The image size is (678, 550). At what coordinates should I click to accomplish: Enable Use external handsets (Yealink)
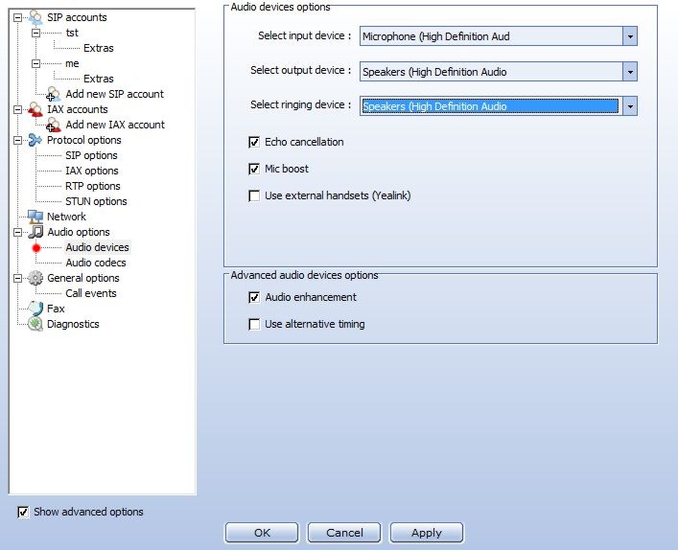(254, 195)
